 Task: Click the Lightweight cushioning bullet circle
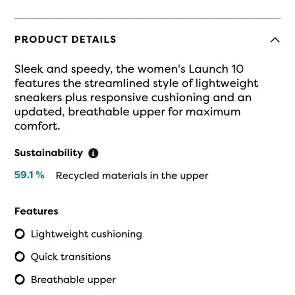pyautogui.click(x=20, y=234)
